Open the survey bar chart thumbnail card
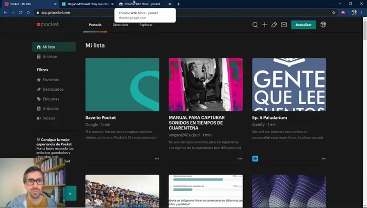367x208 pixels. click(205, 191)
